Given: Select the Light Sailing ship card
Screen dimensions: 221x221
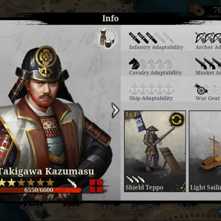Looking at the screenshot, I should pos(205,151).
